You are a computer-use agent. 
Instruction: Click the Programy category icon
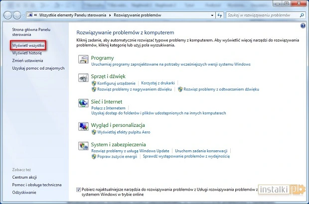[x=83, y=60]
